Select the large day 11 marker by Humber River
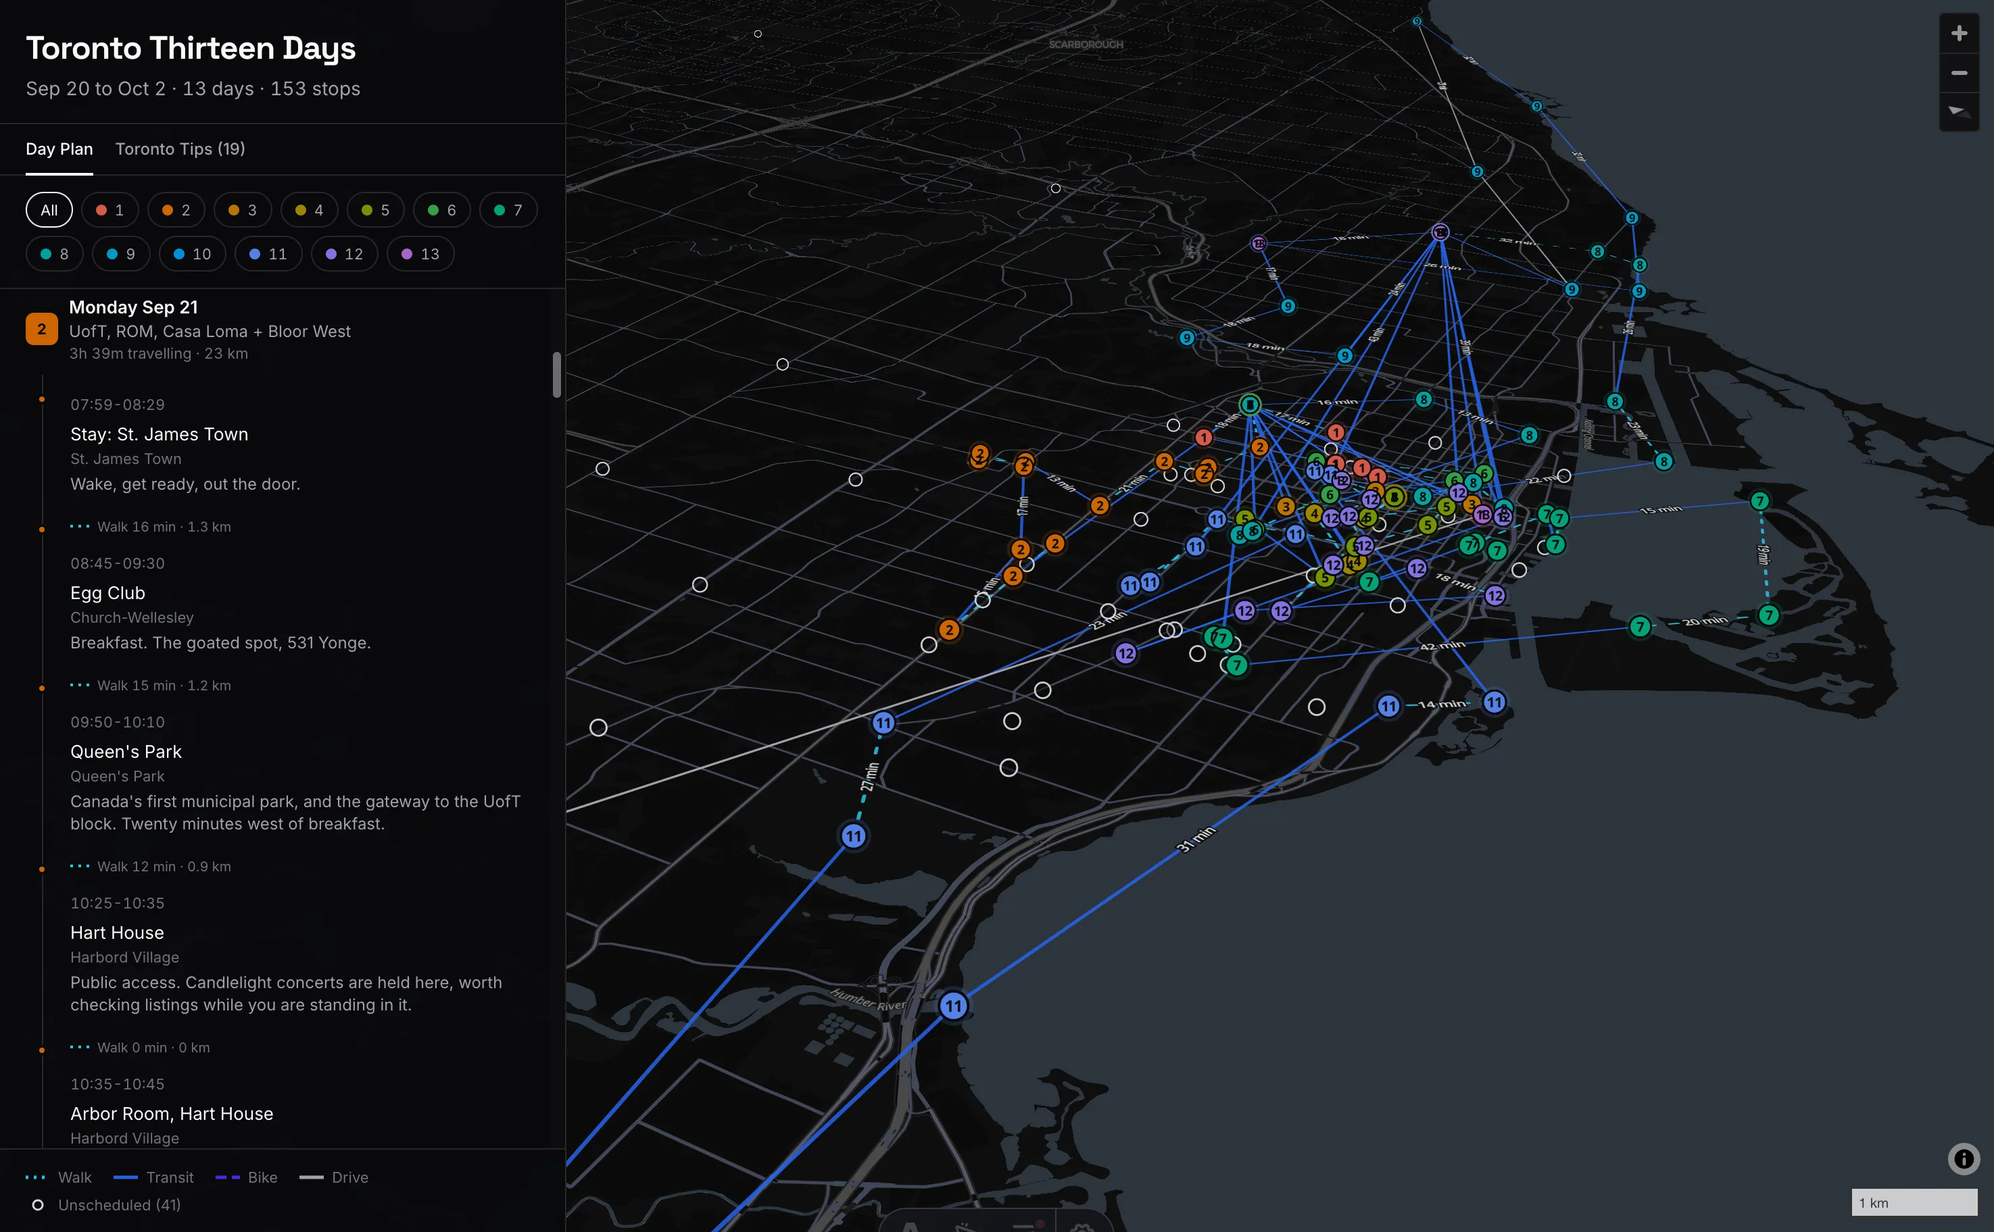Image resolution: width=1994 pixels, height=1232 pixels. (x=953, y=1006)
